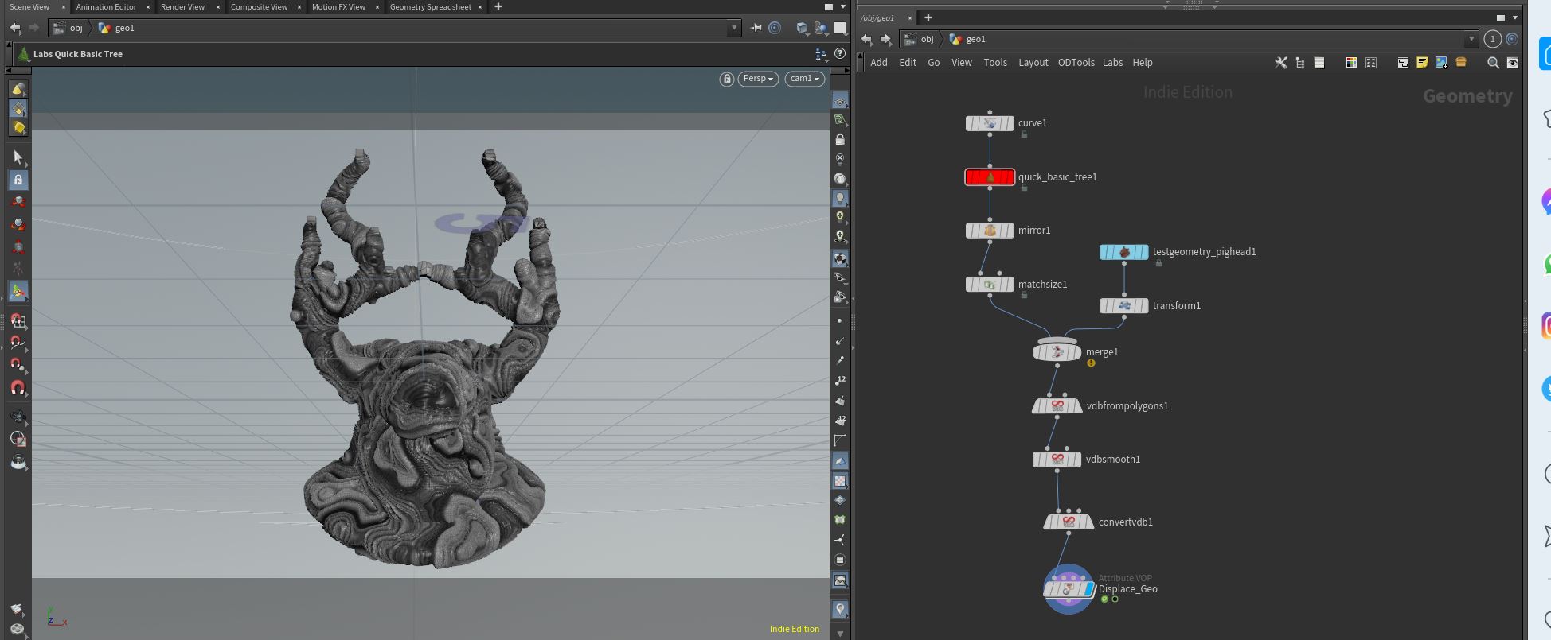This screenshot has width=1551, height=640.
Task: Toggle the display options lock icon
Action: point(840,139)
